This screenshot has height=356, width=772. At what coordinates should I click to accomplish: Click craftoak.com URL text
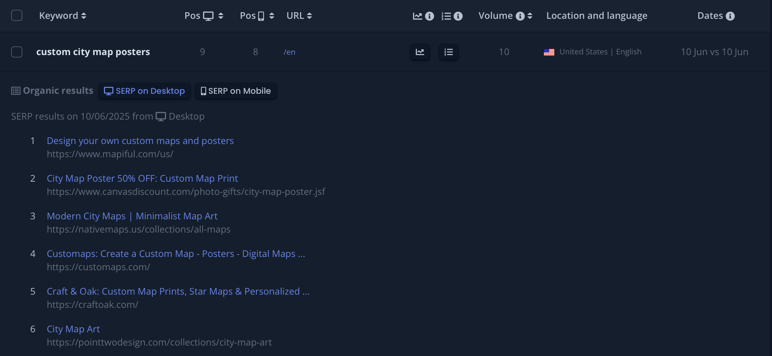point(92,305)
